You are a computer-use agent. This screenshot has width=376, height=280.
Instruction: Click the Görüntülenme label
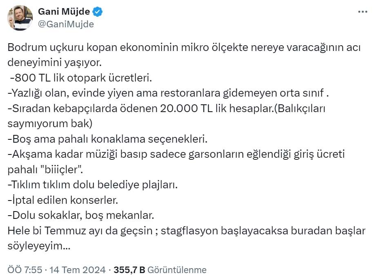pos(177,270)
